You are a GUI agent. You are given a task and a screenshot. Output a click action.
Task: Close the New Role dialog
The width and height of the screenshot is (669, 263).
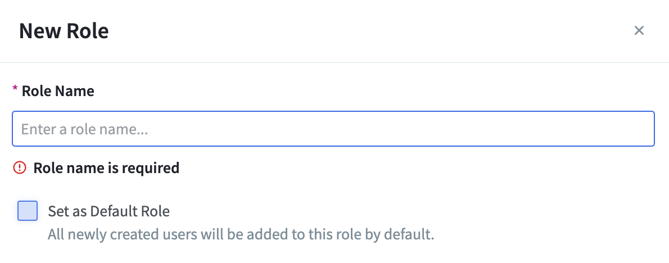[x=639, y=30]
